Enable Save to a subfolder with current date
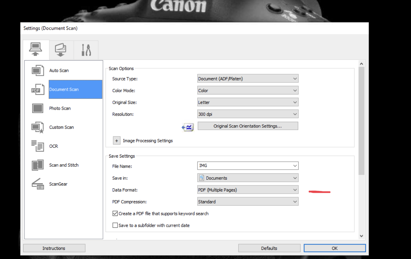This screenshot has width=411, height=259. pyautogui.click(x=115, y=225)
